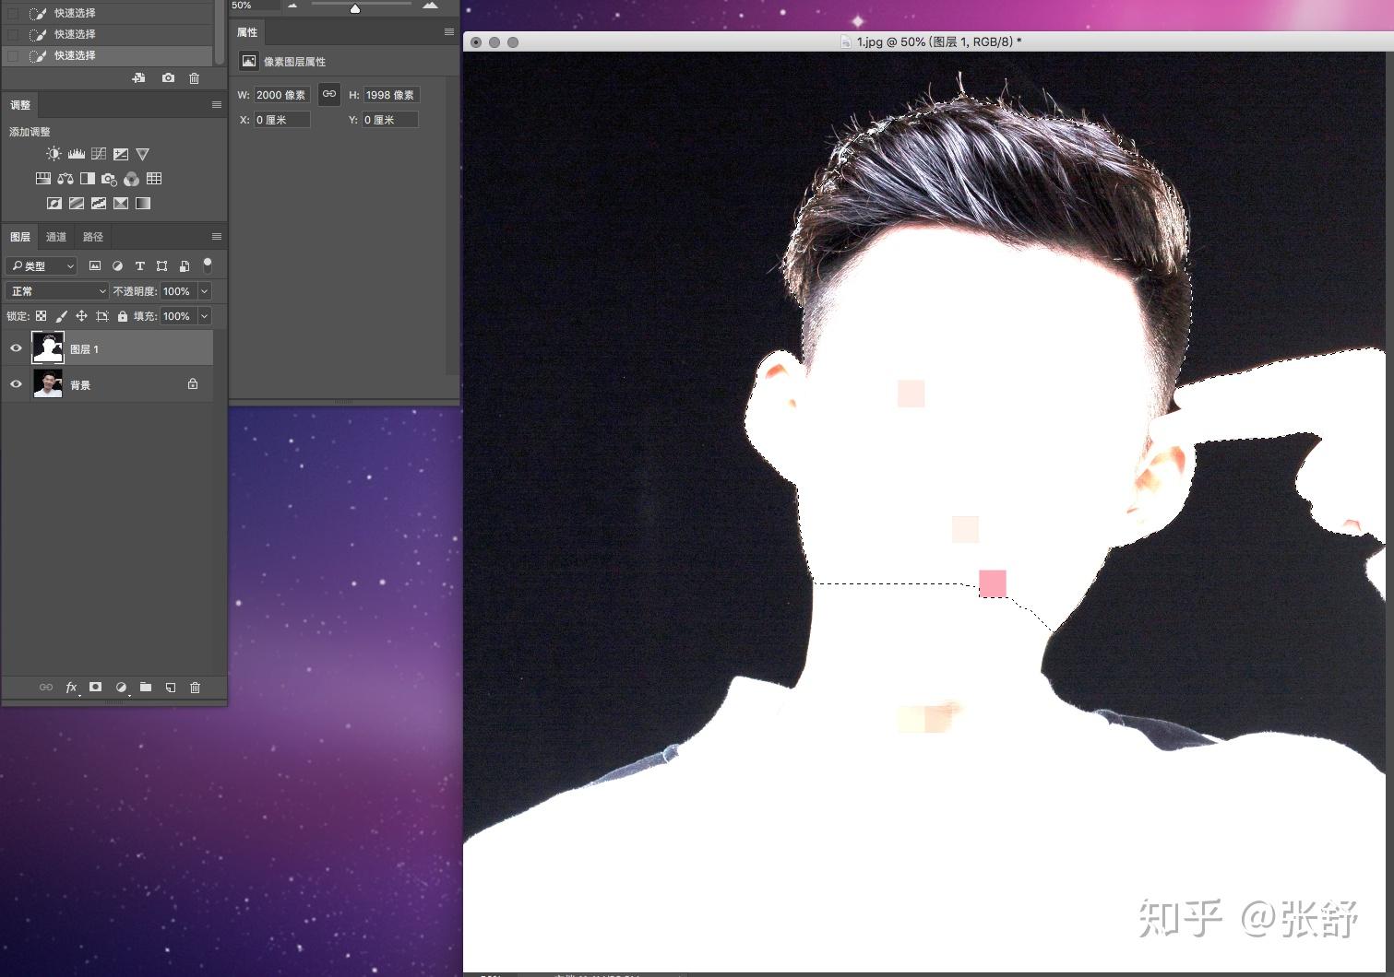Viewport: 1394px width, 977px height.
Task: Add a Color Lookup adjustment
Action: [154, 179]
